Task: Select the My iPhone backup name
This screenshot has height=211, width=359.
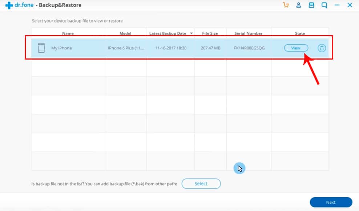Action: [x=61, y=48]
